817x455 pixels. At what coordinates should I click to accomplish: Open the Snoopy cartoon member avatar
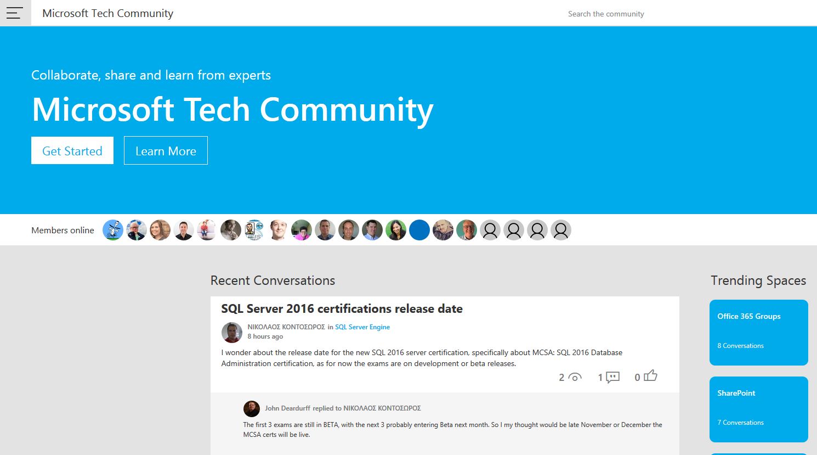coord(113,230)
